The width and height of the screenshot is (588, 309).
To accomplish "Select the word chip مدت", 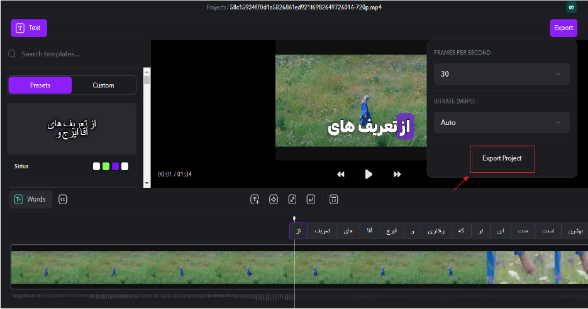I will click(523, 230).
